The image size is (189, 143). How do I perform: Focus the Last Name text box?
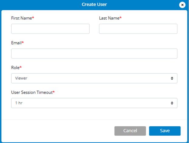click(x=138, y=29)
